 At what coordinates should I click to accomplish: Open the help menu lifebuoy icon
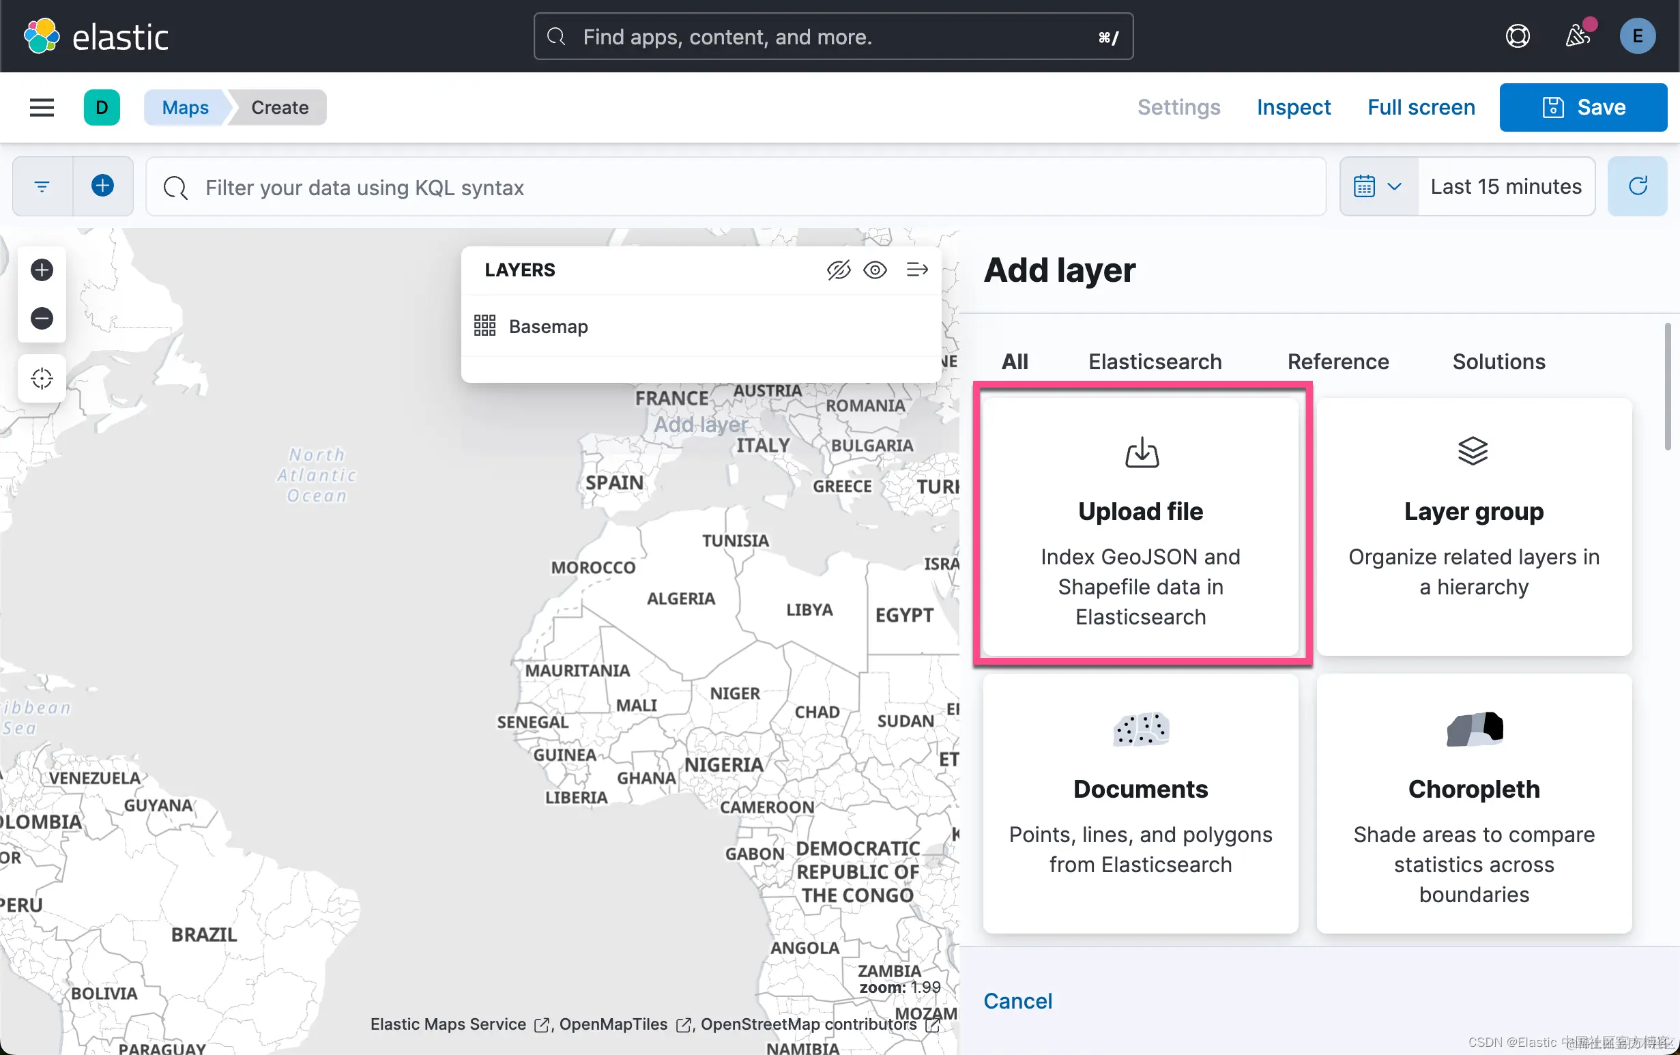1518,36
